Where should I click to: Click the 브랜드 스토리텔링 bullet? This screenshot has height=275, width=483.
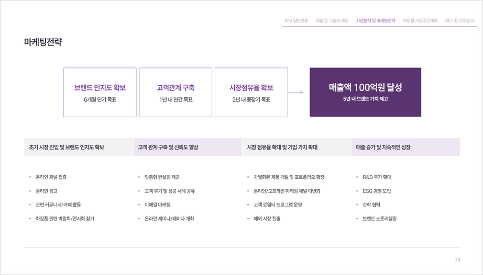click(x=379, y=219)
